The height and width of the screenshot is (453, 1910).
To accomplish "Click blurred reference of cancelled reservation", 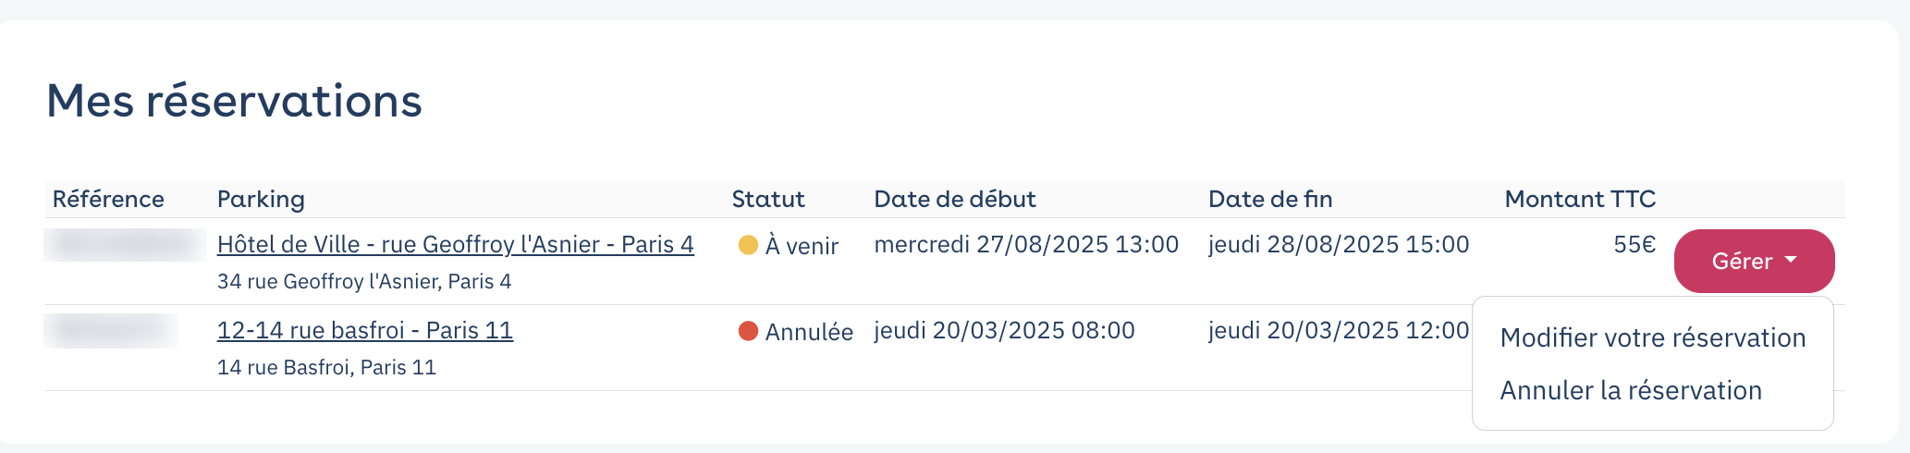I will click(111, 331).
